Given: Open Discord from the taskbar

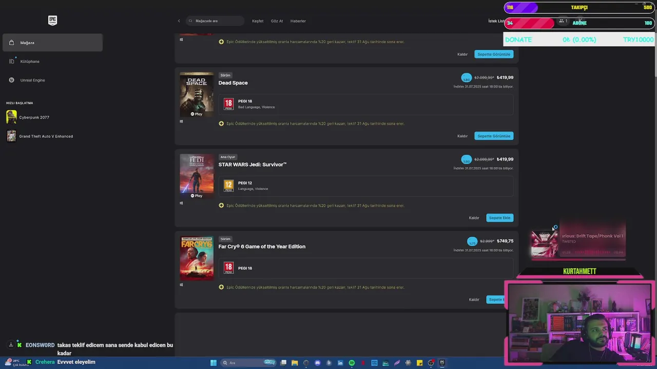Looking at the screenshot, I should [318, 363].
